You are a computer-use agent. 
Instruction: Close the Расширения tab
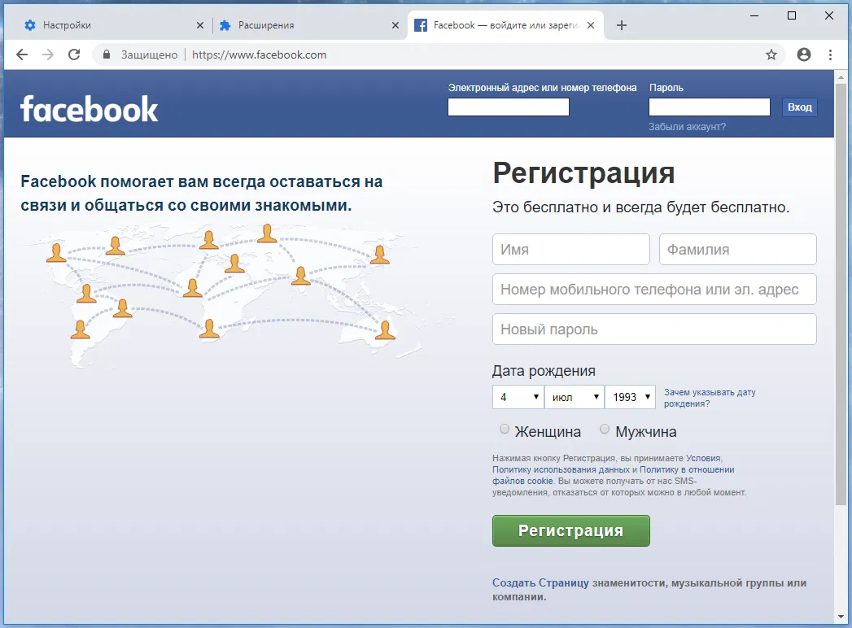tap(395, 25)
